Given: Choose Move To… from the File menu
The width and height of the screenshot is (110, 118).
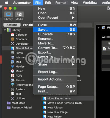Looking at the screenshot, I should tap(55, 43).
